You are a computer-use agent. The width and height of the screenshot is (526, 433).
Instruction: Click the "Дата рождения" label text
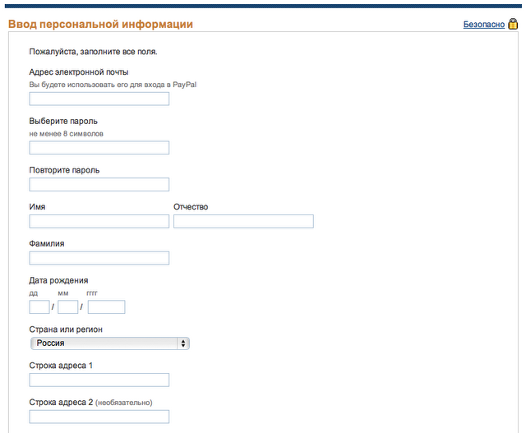coord(58,280)
